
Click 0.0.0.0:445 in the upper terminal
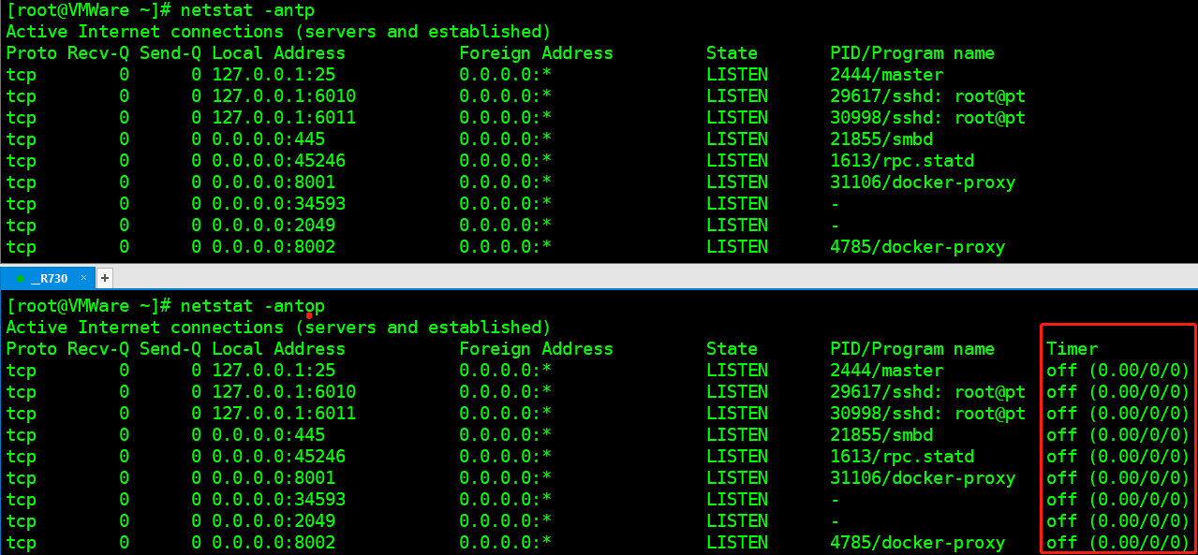(x=268, y=139)
